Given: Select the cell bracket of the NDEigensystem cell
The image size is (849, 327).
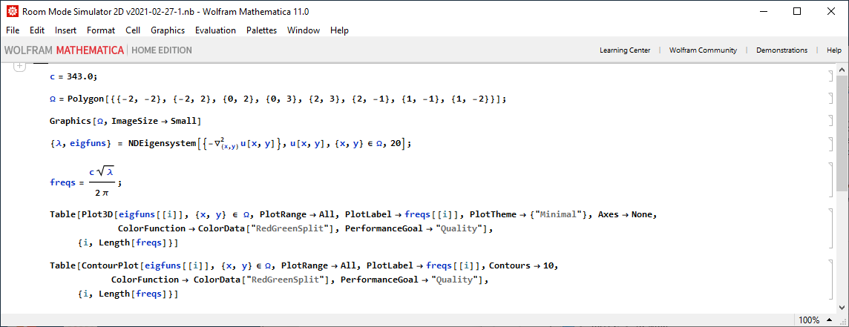Looking at the screenshot, I should pos(830,144).
